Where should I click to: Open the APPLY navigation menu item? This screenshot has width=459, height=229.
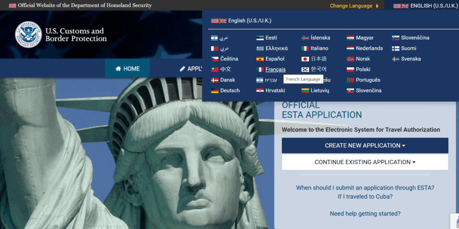[191, 69]
